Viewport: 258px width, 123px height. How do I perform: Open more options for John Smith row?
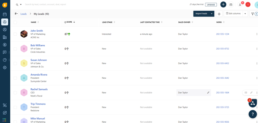pyautogui.click(x=256, y=34)
